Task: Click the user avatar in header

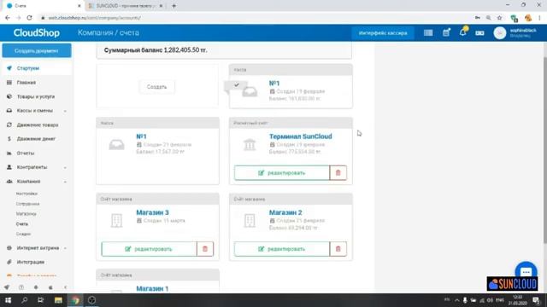Action: point(499,33)
